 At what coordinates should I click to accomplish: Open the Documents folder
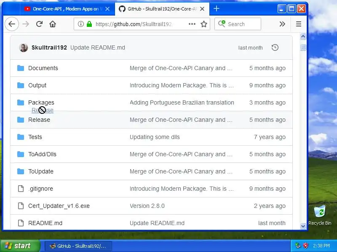tap(43, 68)
